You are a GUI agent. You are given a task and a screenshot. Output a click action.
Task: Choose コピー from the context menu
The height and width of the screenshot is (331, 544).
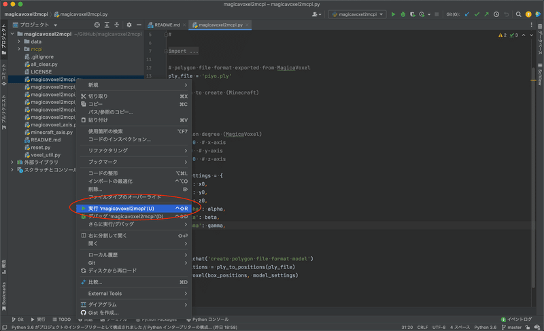pos(134,104)
